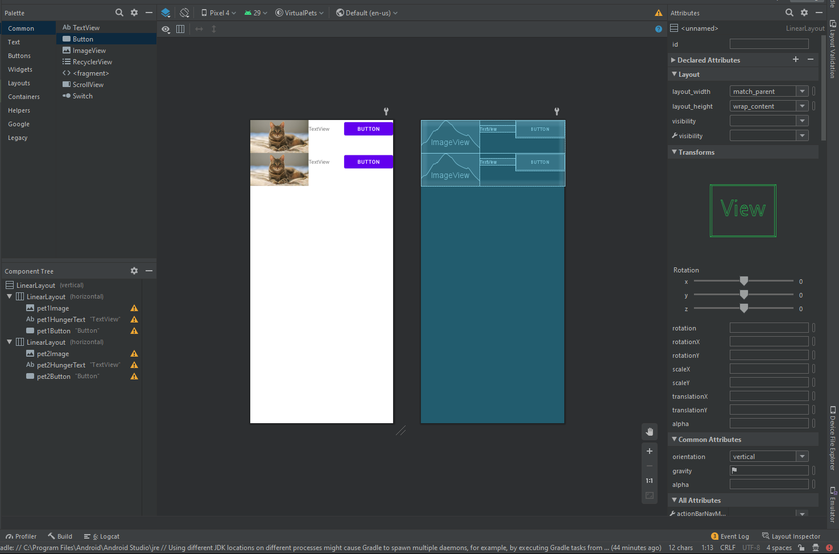Image resolution: width=839 pixels, height=554 pixels.
Task: Click the orientation for preview rotate icon
Action: click(x=185, y=13)
